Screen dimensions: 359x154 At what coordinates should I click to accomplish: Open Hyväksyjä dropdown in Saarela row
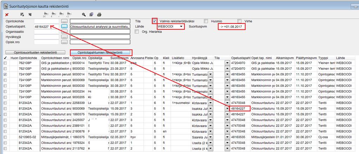tap(211, 137)
